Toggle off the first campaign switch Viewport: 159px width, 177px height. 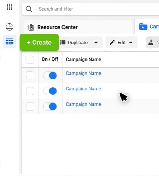tap(50, 75)
